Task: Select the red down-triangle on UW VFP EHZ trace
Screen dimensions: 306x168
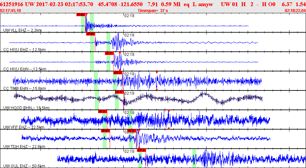Action: tap(169, 111)
